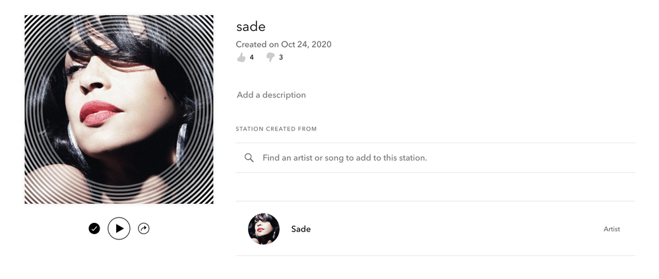The width and height of the screenshot is (659, 279).
Task: Click the thumbs down icon
Action: coord(270,57)
